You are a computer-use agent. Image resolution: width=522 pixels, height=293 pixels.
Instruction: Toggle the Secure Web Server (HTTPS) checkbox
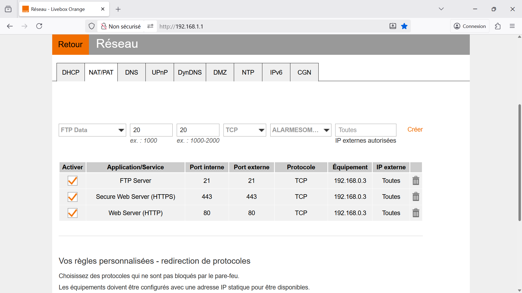[x=73, y=197]
